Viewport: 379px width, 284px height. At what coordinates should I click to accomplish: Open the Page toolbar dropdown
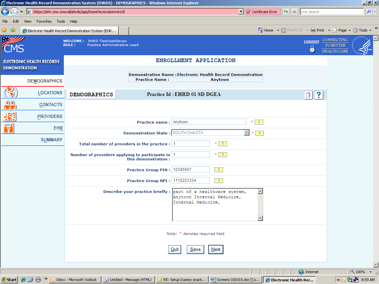349,31
